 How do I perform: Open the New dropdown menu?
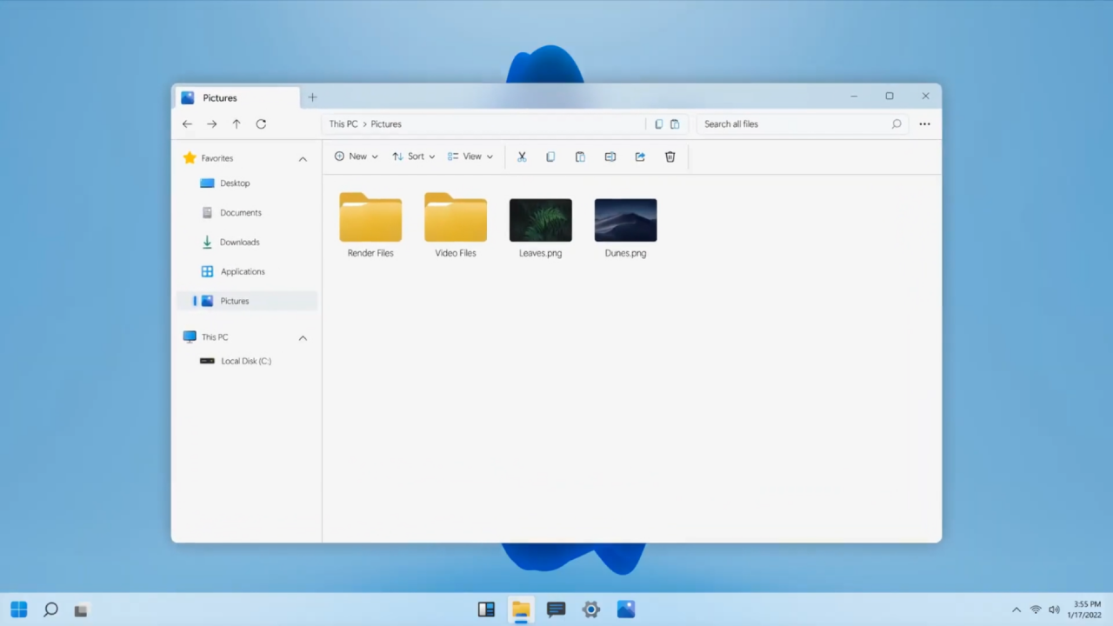click(x=357, y=156)
